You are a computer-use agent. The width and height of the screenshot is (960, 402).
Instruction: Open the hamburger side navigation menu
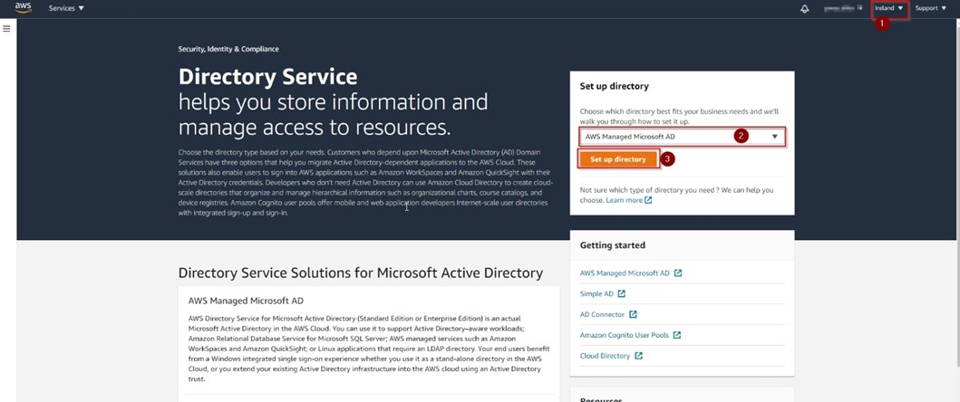pos(6,28)
